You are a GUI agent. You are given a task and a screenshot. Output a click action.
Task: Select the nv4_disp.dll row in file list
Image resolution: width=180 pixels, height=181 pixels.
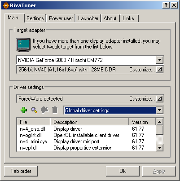coord(86,129)
